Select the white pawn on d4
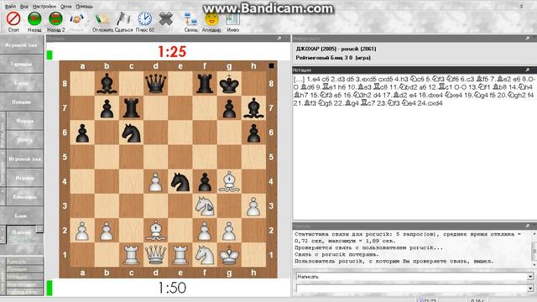The width and height of the screenshot is (537, 302). (x=156, y=181)
